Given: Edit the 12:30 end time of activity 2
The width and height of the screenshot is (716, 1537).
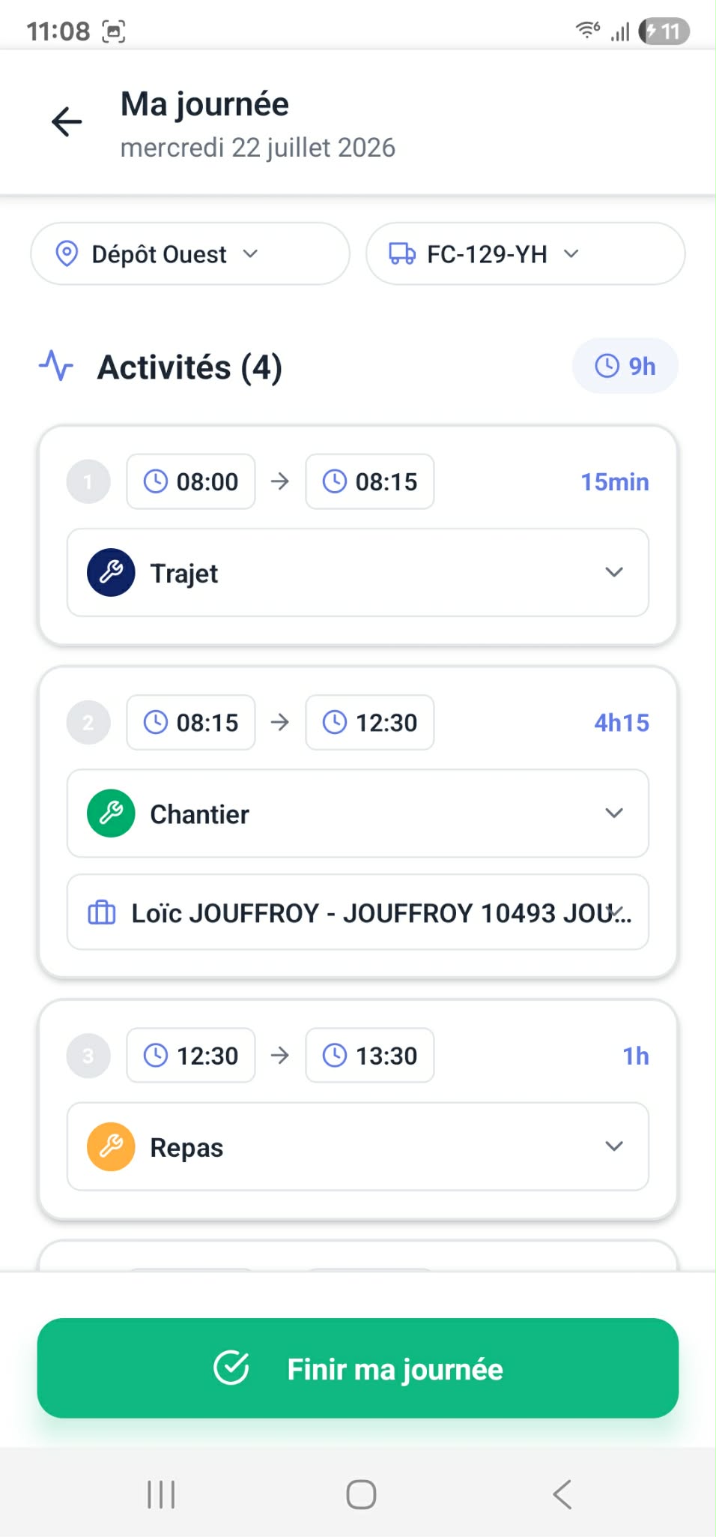Looking at the screenshot, I should click(x=370, y=722).
